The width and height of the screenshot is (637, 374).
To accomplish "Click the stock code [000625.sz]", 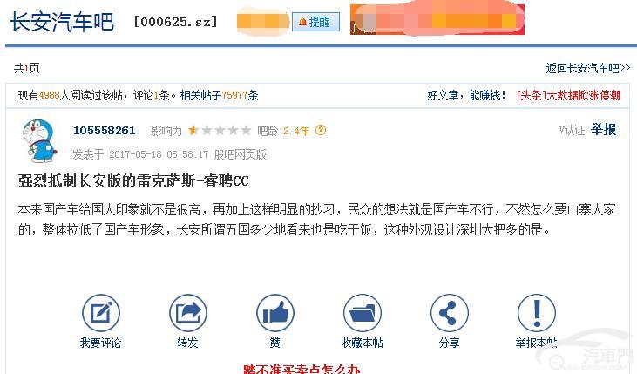I will point(175,22).
